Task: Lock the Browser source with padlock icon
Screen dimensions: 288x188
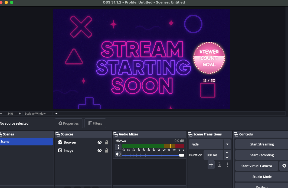Action: click(x=106, y=142)
